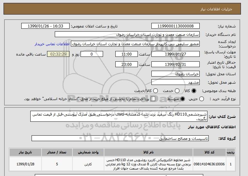Click the گروه کالا field تاسیسات و مصالح ساختمانی
Screen dimensions: 248x176
[x=120, y=138]
